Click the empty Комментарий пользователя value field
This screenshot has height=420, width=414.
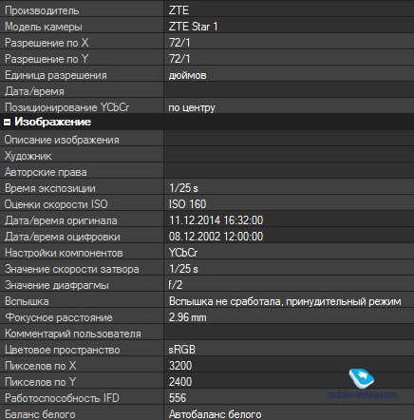tap(289, 333)
